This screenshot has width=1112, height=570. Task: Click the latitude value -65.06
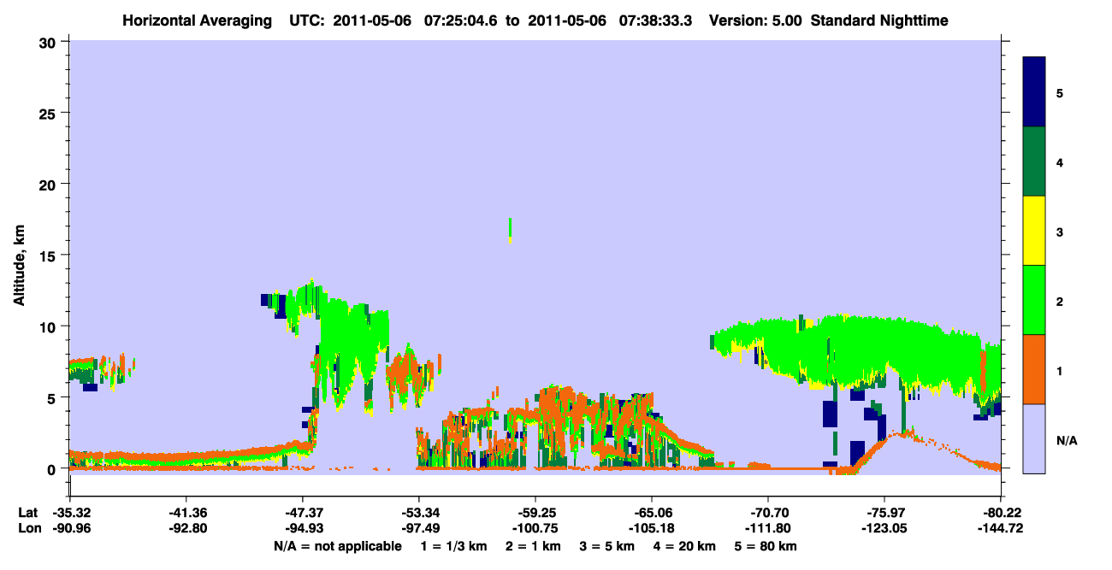click(x=652, y=513)
